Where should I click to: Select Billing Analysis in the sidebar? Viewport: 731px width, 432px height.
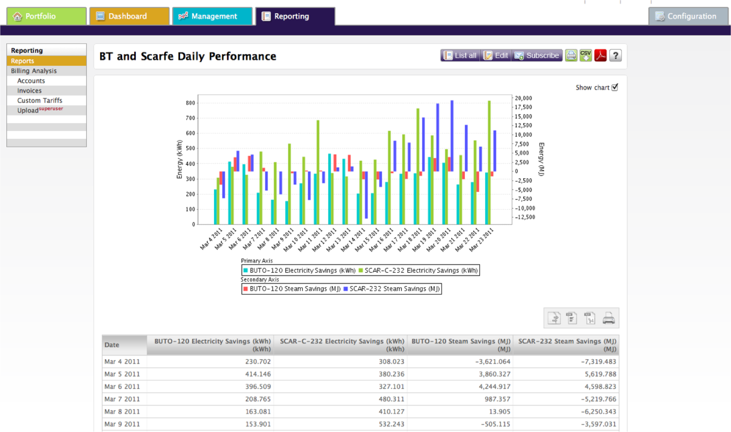[x=46, y=71]
